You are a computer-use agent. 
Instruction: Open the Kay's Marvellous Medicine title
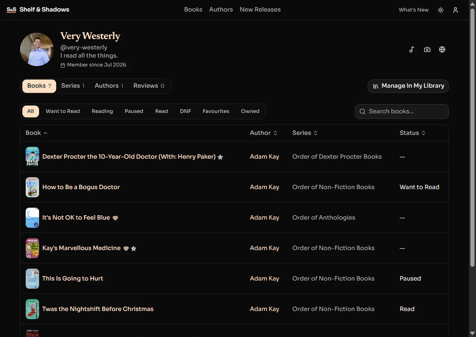[x=82, y=248]
